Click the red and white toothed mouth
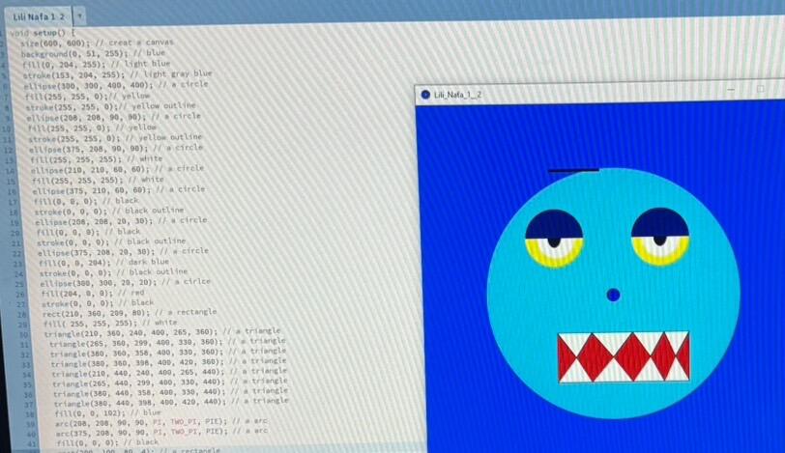 coord(624,356)
